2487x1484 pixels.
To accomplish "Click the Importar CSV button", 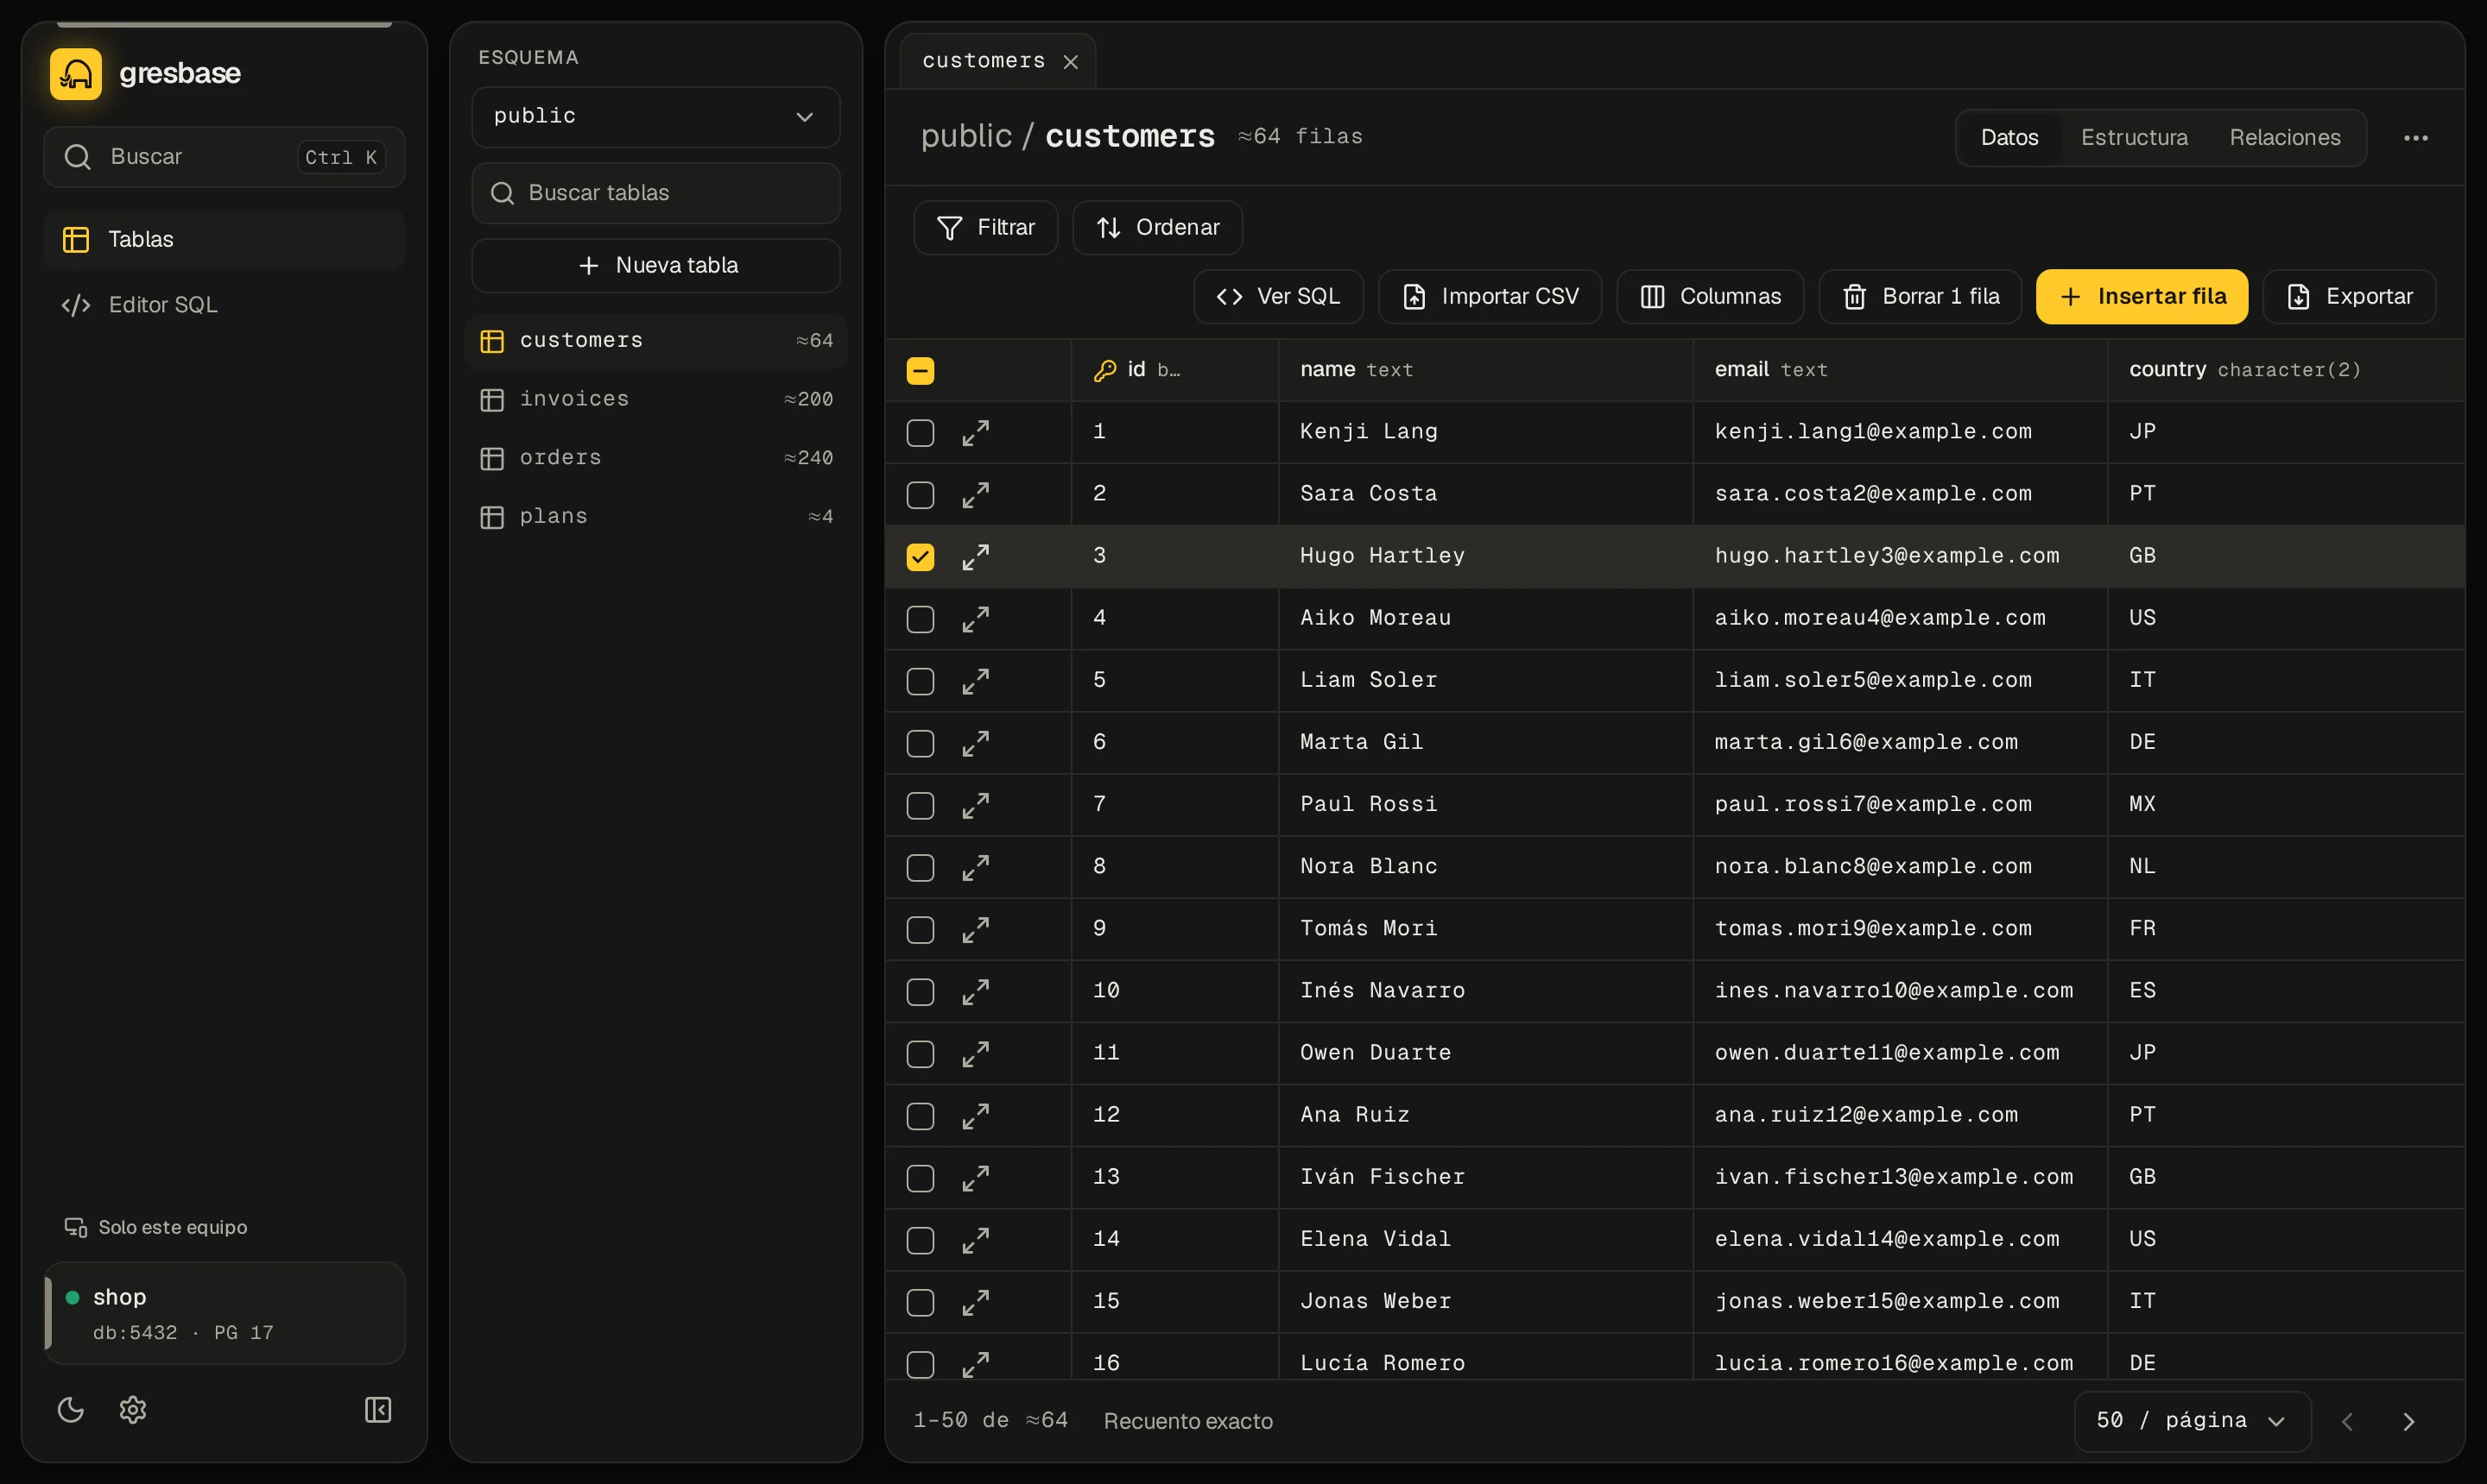I will click(1490, 297).
